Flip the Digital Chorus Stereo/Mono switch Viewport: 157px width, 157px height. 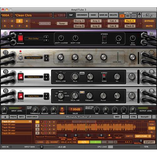tap(104, 77)
